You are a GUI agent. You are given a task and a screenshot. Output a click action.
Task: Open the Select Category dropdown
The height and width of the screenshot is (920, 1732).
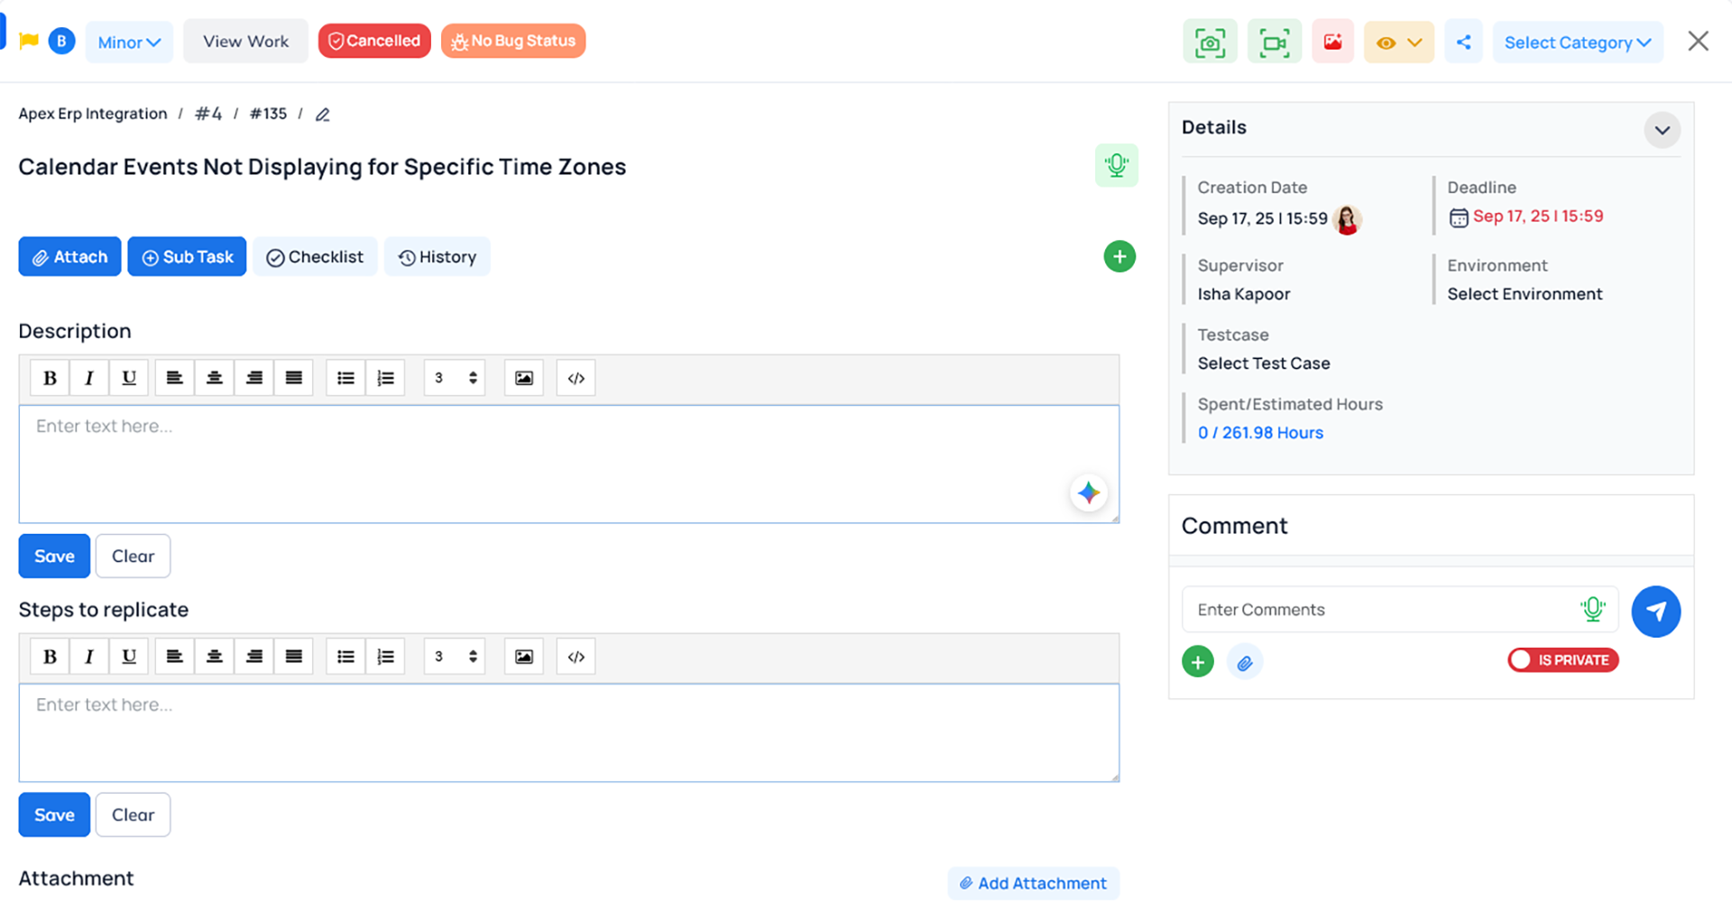coord(1577,42)
